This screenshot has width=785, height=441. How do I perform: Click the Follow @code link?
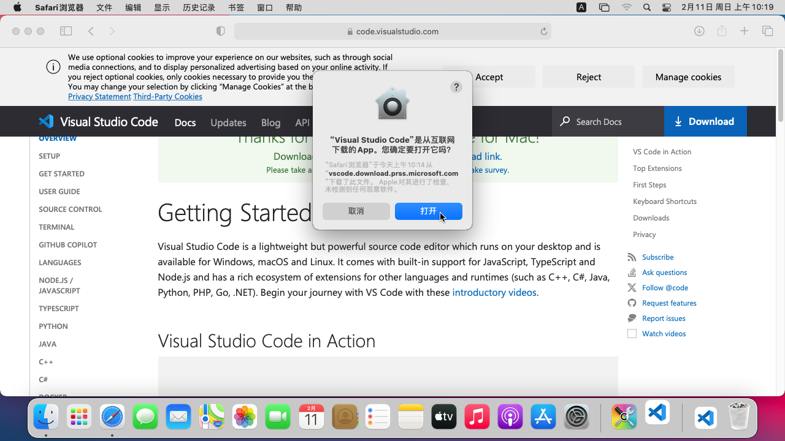click(x=665, y=288)
